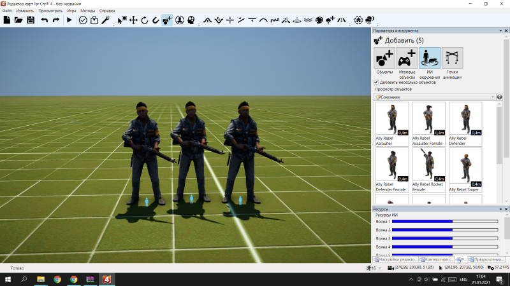The image size is (510, 286).
Task: Select the flatten terrain tool
Action: pos(252,20)
